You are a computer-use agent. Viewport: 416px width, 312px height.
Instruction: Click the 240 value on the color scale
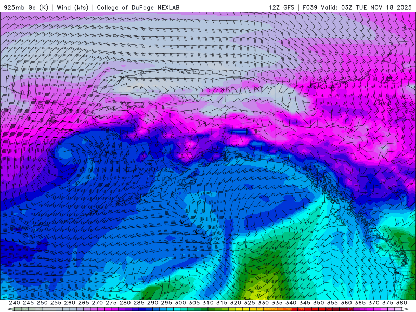pyautogui.click(x=15, y=303)
